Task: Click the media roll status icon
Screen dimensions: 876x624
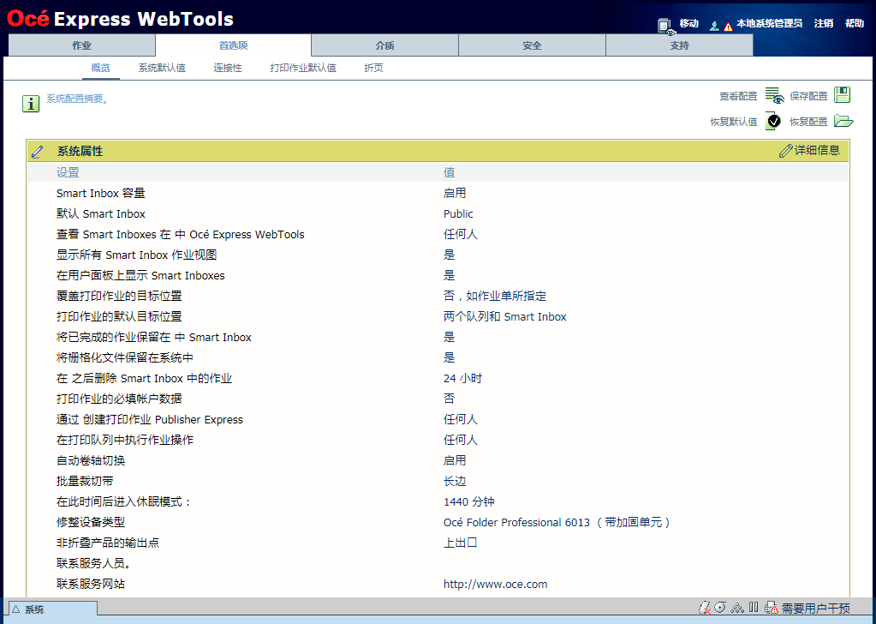Action: tap(721, 607)
